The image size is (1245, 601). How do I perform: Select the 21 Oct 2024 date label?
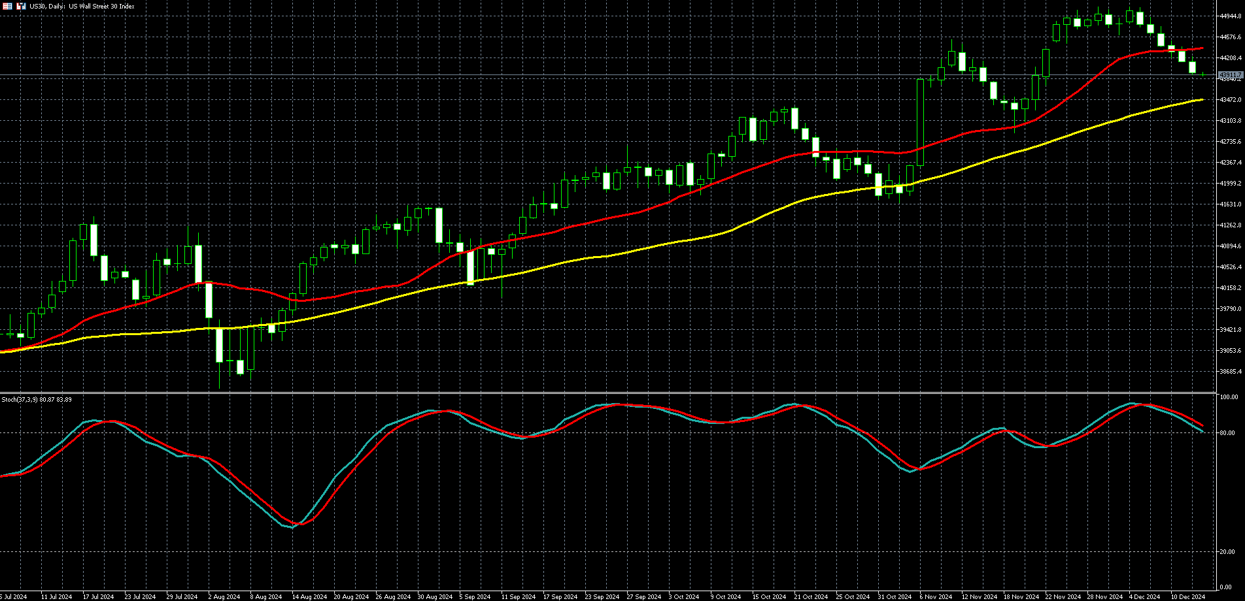point(810,596)
